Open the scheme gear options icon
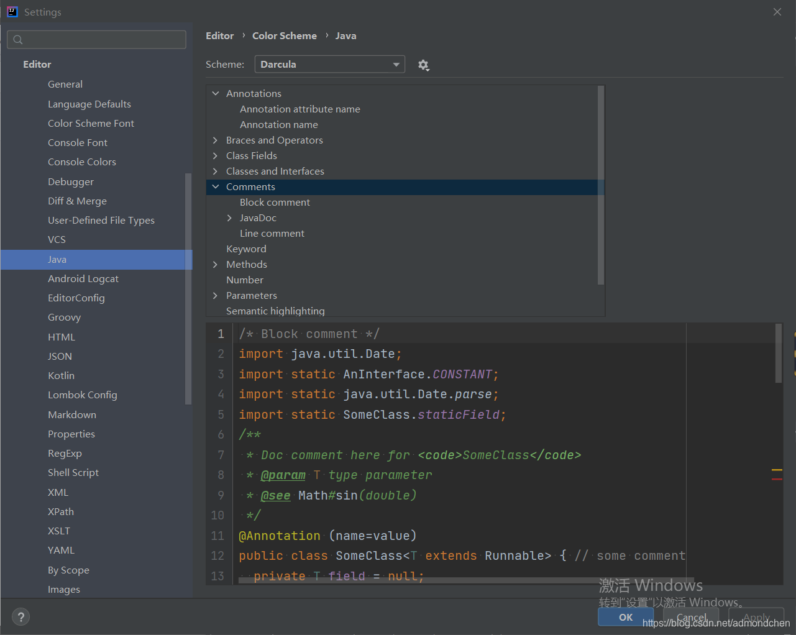 (424, 65)
